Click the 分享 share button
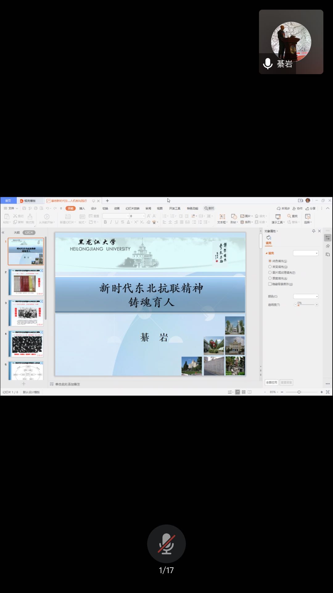 coord(310,208)
